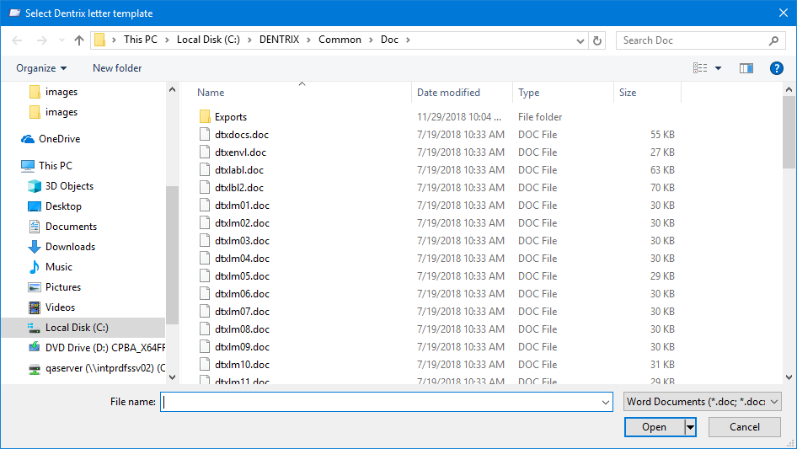Select the 3D Objects sidebar item
This screenshot has height=449, width=797.
(x=69, y=186)
